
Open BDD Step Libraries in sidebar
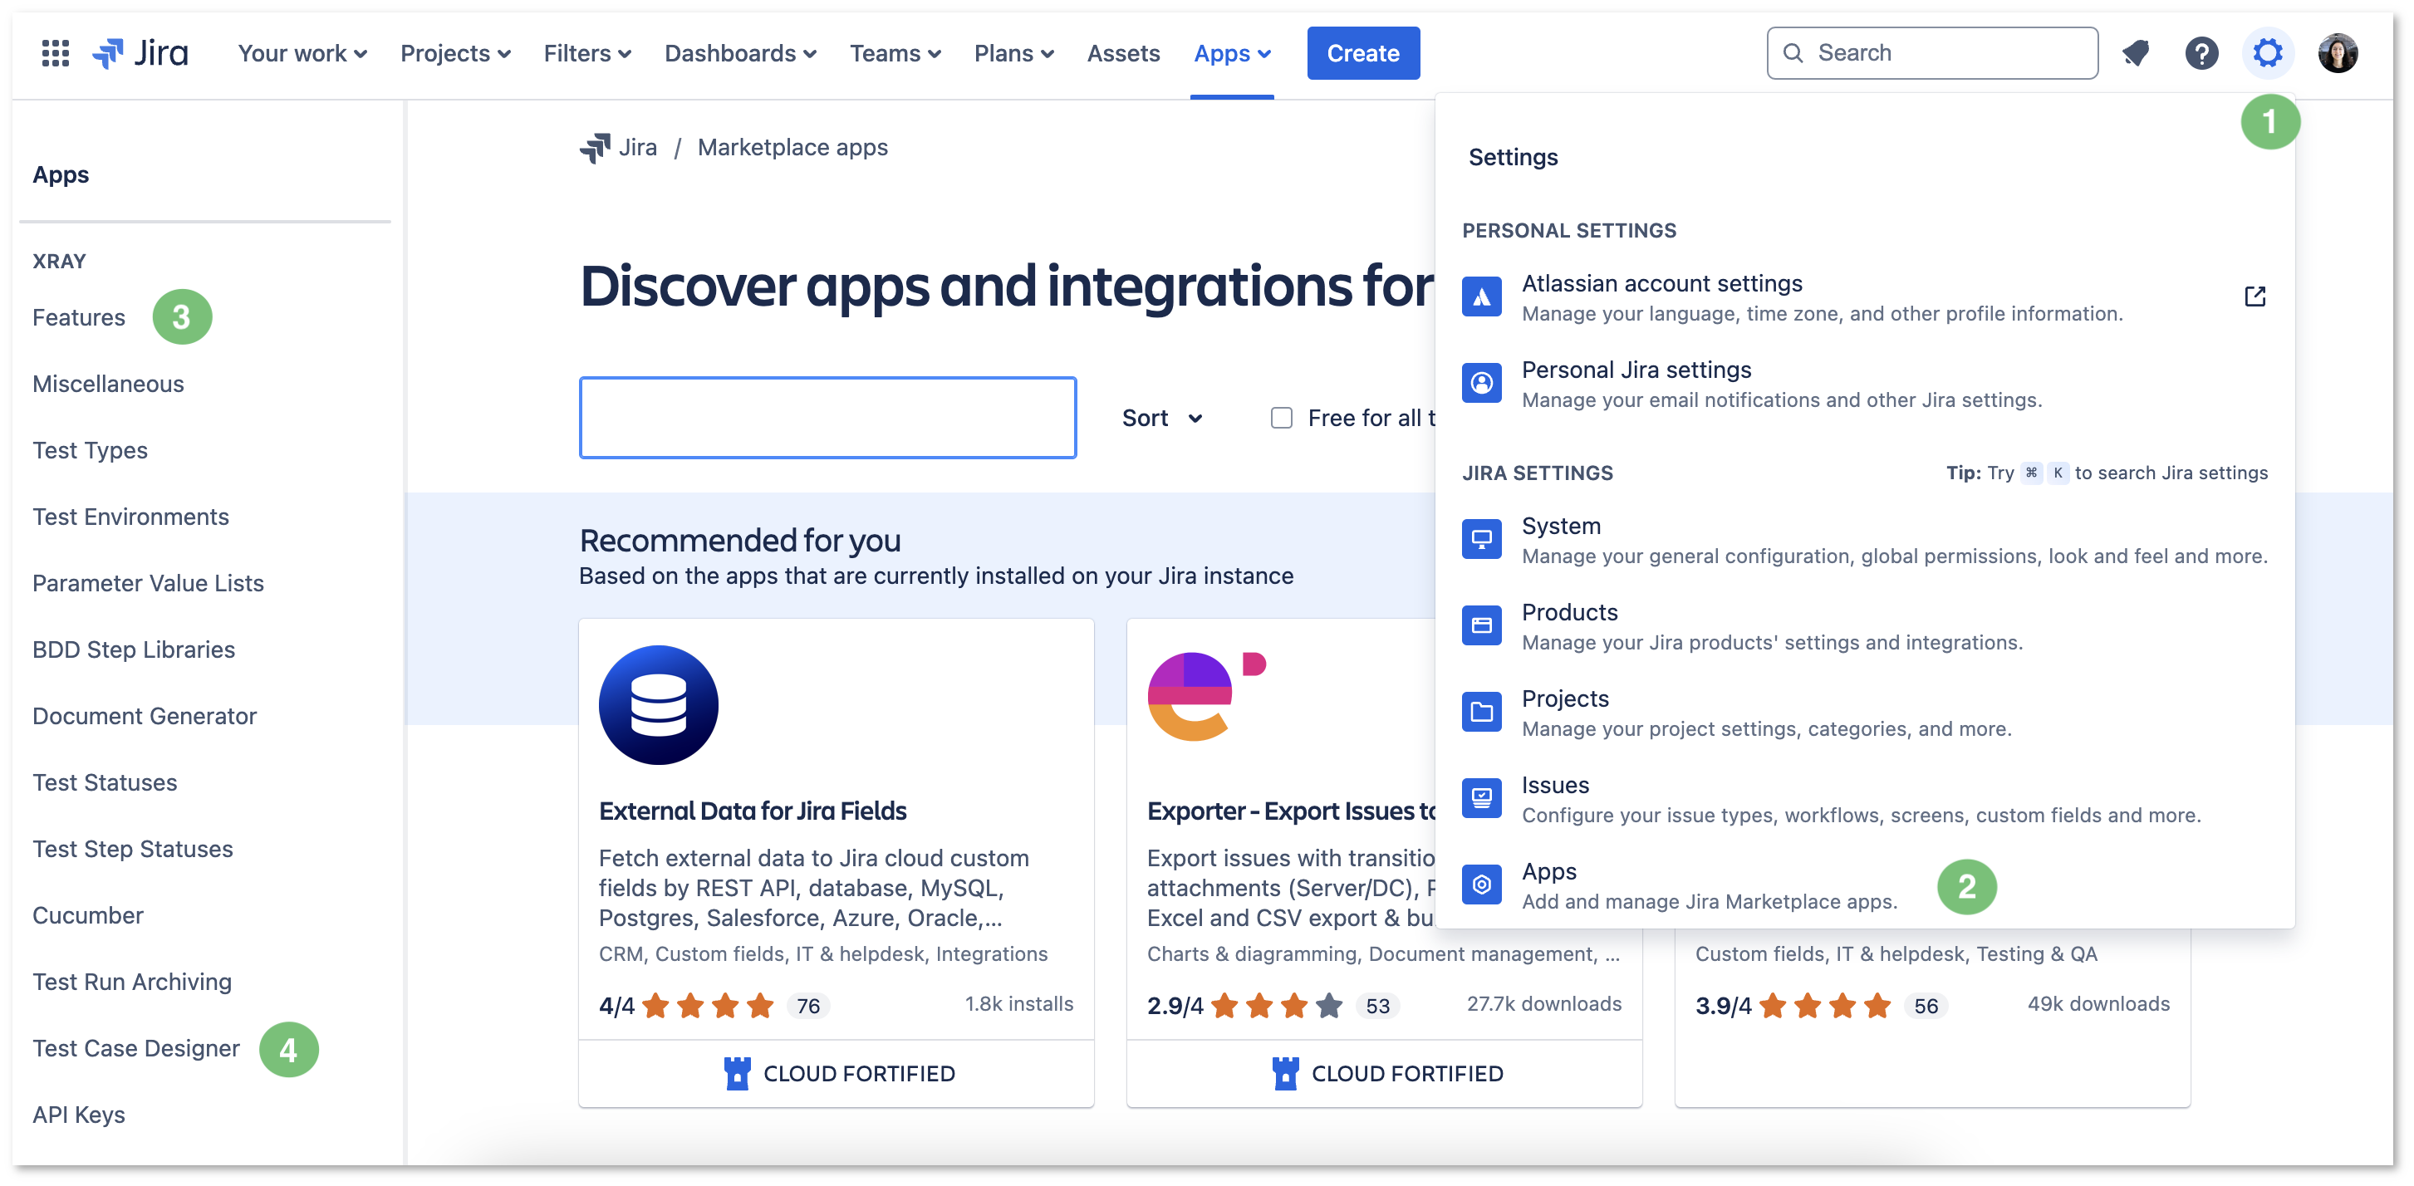click(x=133, y=650)
